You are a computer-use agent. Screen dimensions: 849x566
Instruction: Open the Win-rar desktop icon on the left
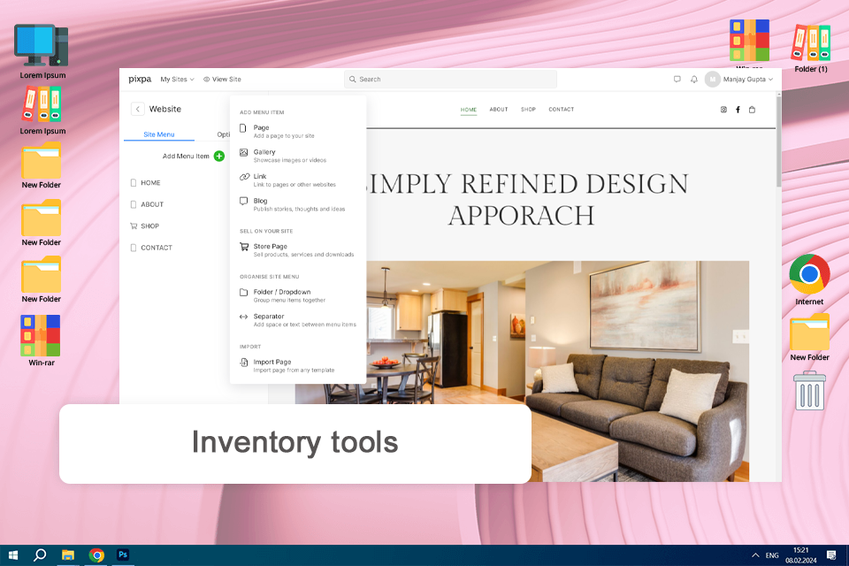[41, 335]
